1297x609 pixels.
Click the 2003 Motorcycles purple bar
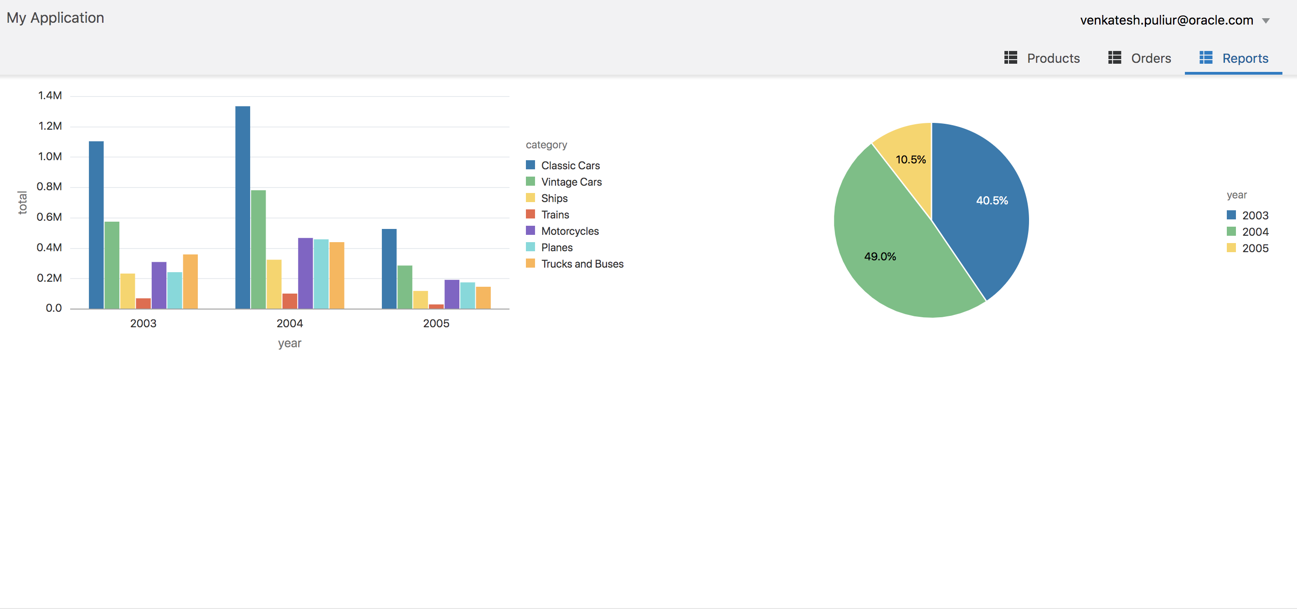point(159,285)
